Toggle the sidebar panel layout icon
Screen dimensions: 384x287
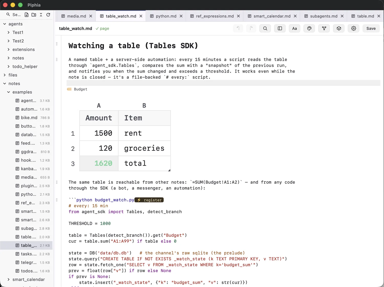click(280, 28)
